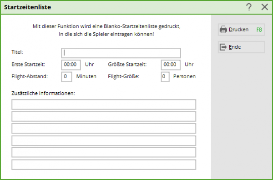Click the Startzeitenliste title bar text

click(27, 7)
